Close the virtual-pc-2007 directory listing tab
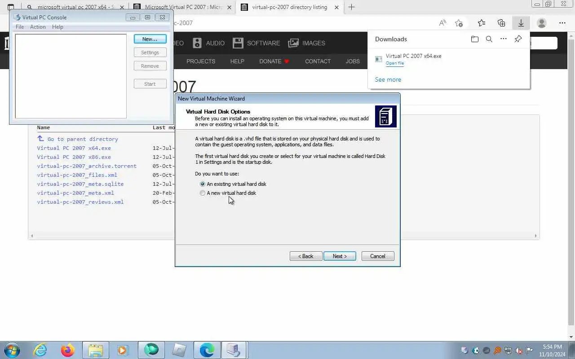The width and height of the screenshot is (575, 359). click(x=337, y=7)
